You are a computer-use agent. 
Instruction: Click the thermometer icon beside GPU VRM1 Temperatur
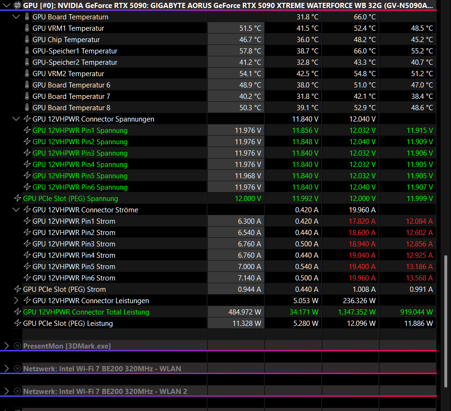(x=27, y=28)
